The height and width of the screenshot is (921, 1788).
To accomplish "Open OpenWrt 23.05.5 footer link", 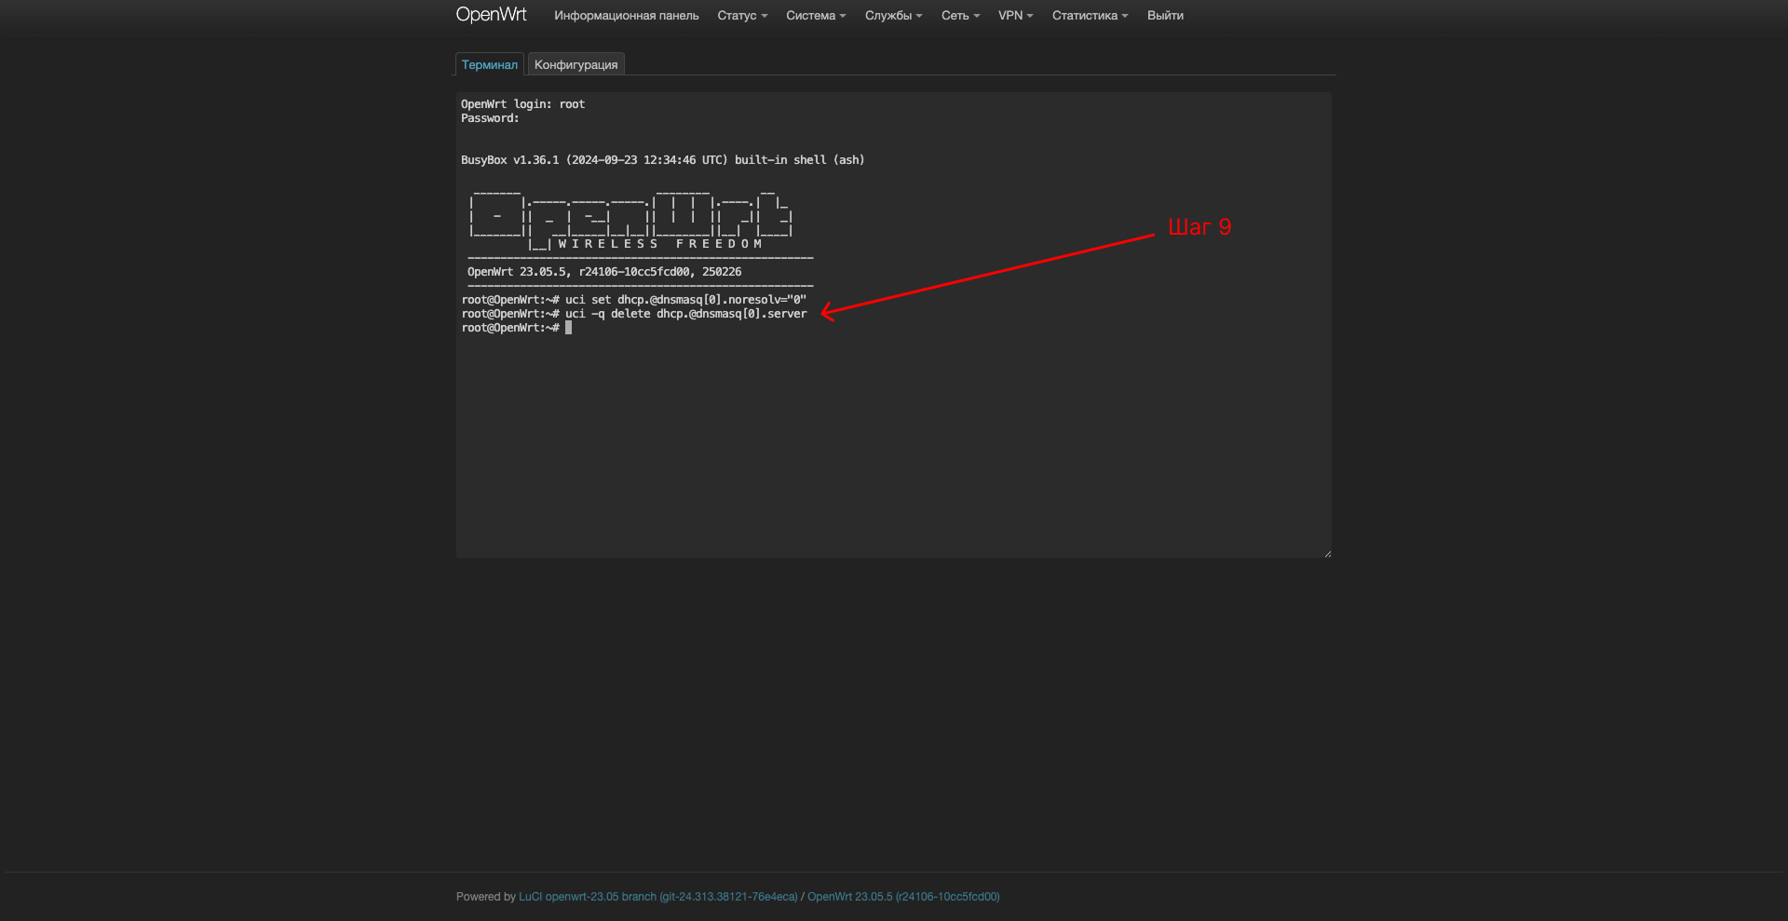I will click(903, 897).
